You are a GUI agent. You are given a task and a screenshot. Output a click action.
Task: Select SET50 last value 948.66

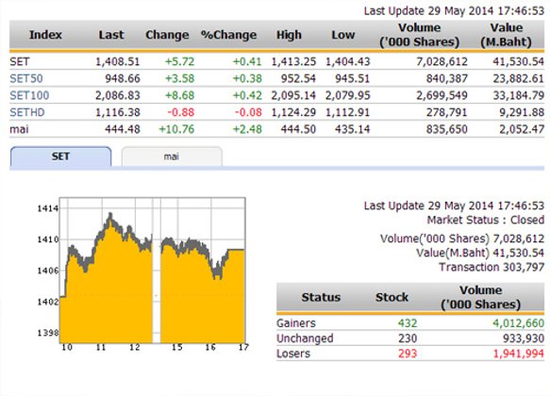(123, 78)
